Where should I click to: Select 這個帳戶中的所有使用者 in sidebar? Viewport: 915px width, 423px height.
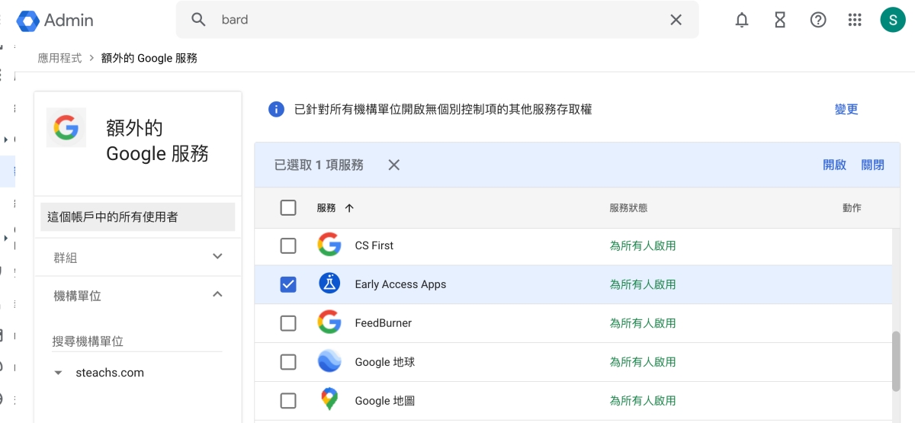[137, 217]
